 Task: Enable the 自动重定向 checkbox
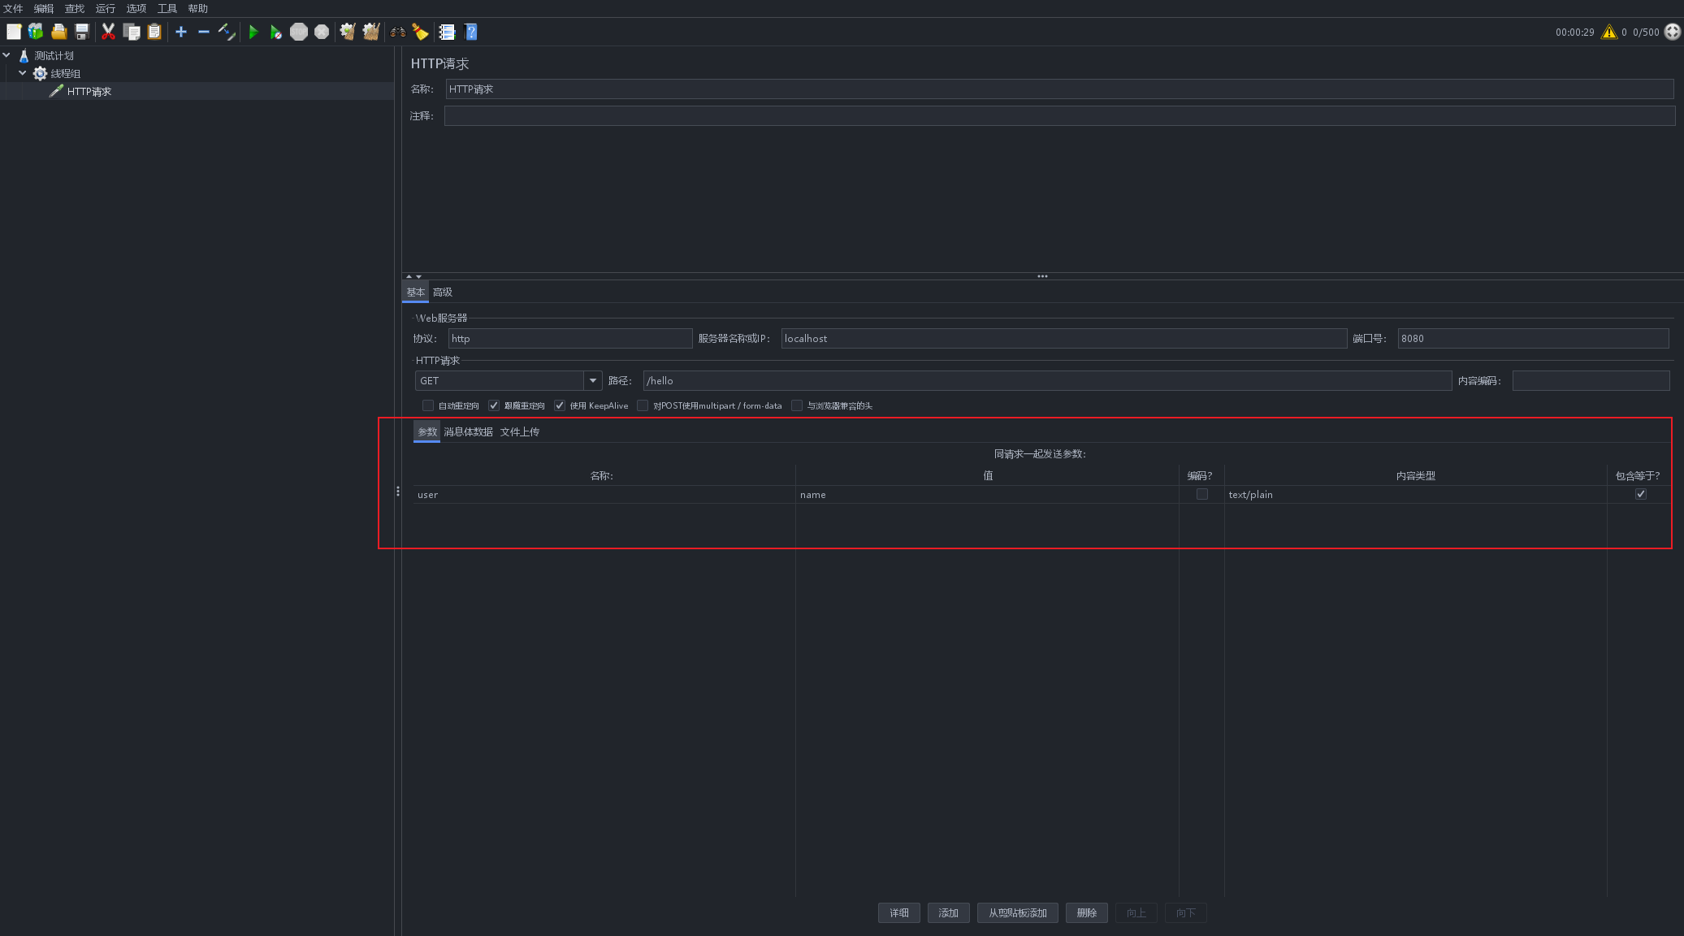428,405
